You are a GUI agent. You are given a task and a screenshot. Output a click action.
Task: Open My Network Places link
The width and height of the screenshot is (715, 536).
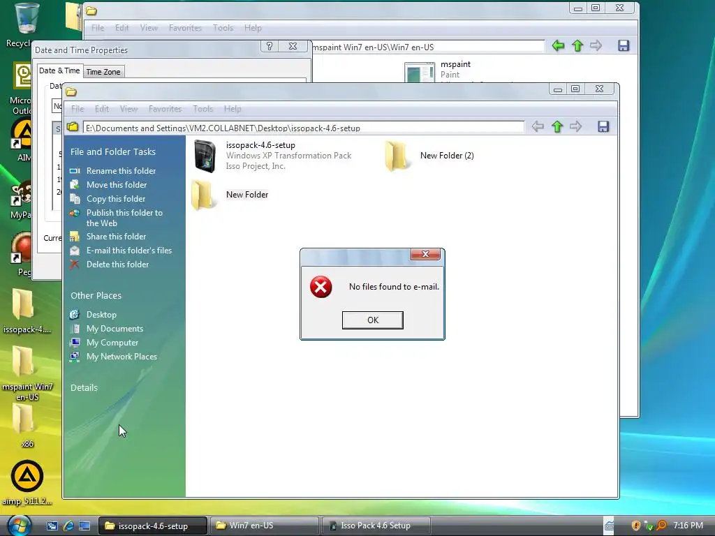121,357
